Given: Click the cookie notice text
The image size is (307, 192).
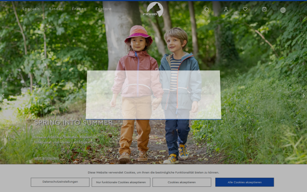Looking at the screenshot, I should coord(153,173).
